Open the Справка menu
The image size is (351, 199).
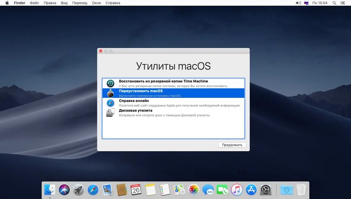coord(113,3)
